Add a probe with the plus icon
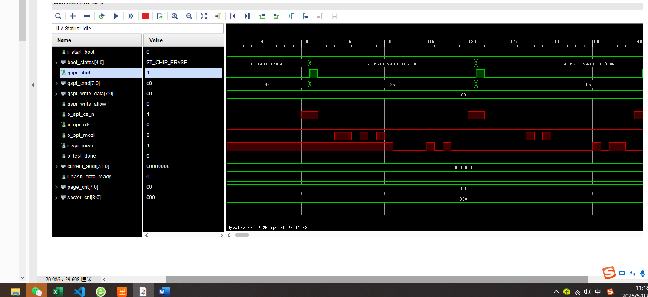648x297 pixels. [x=73, y=16]
